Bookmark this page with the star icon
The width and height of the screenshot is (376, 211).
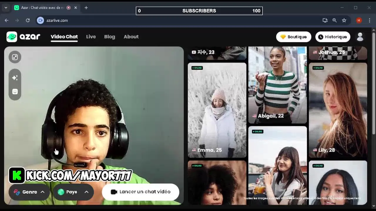pos(344,20)
